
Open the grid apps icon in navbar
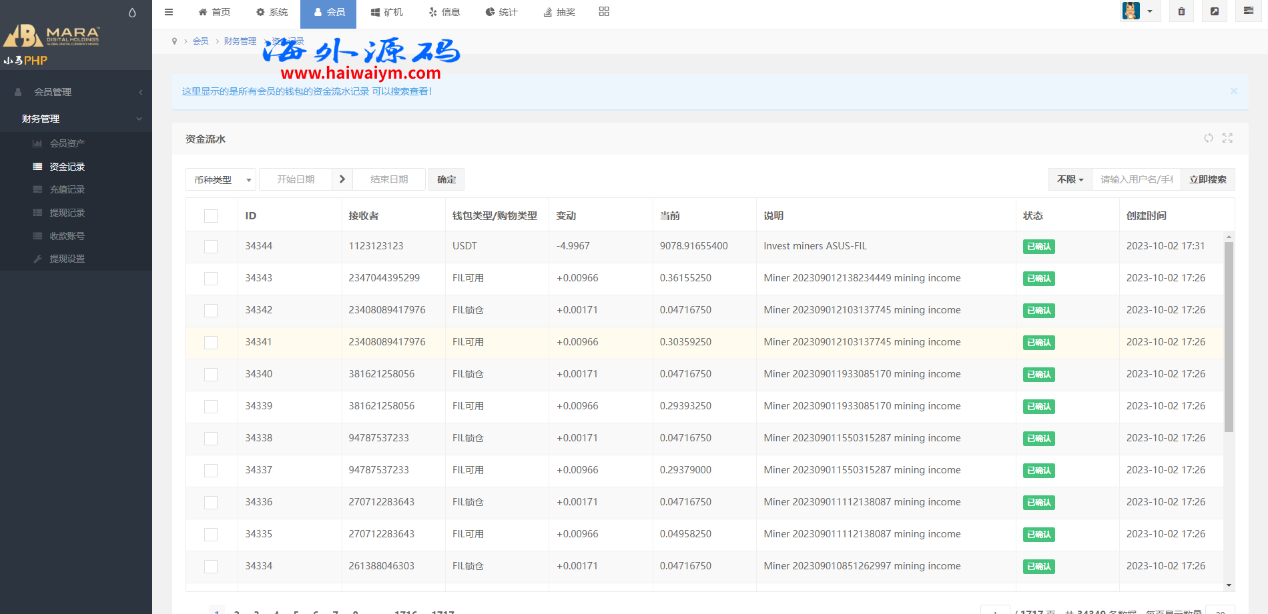604,11
